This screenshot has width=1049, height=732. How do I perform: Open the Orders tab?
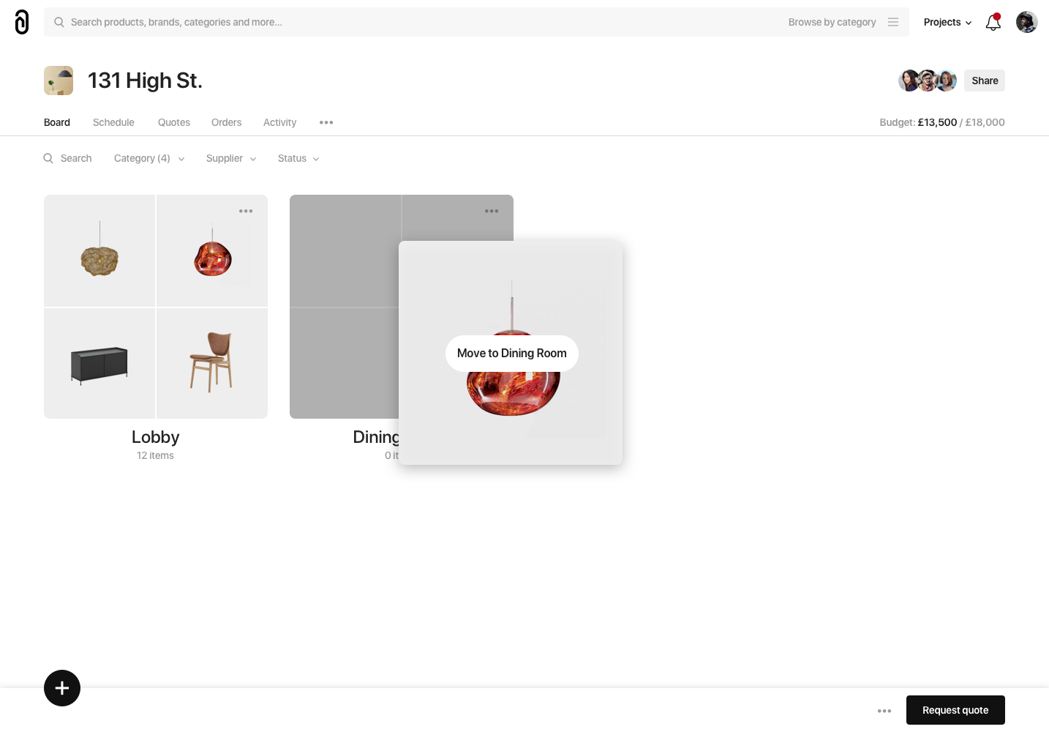pyautogui.click(x=226, y=122)
